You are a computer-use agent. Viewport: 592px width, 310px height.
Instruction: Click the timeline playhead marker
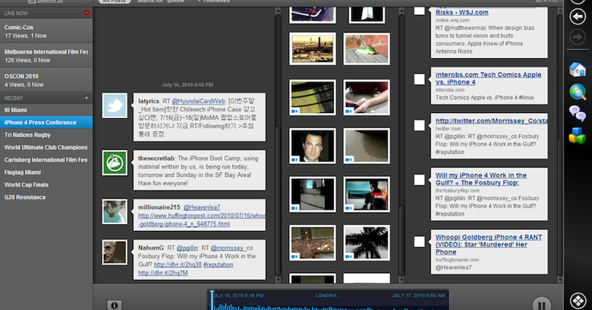[213, 300]
